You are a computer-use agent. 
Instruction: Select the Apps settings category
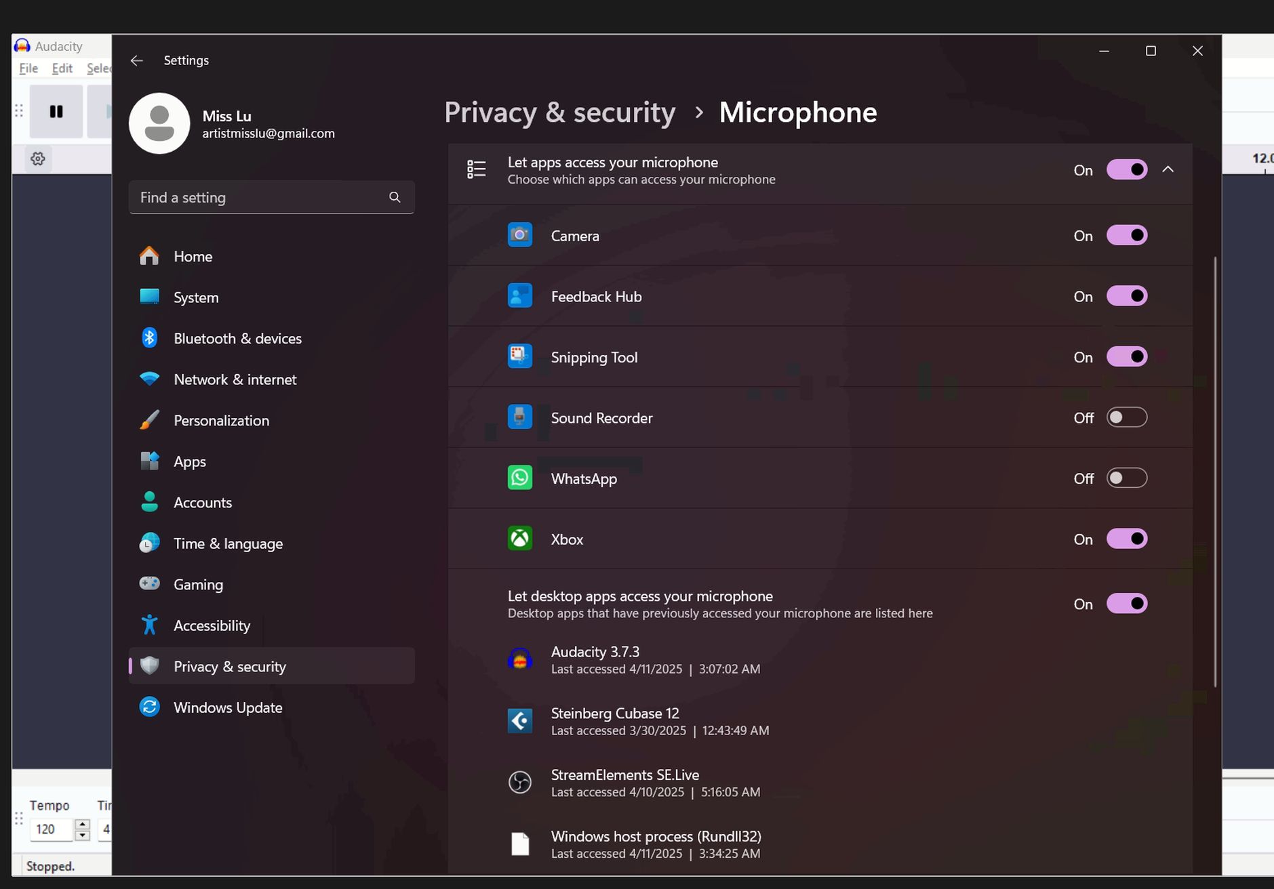point(271,461)
